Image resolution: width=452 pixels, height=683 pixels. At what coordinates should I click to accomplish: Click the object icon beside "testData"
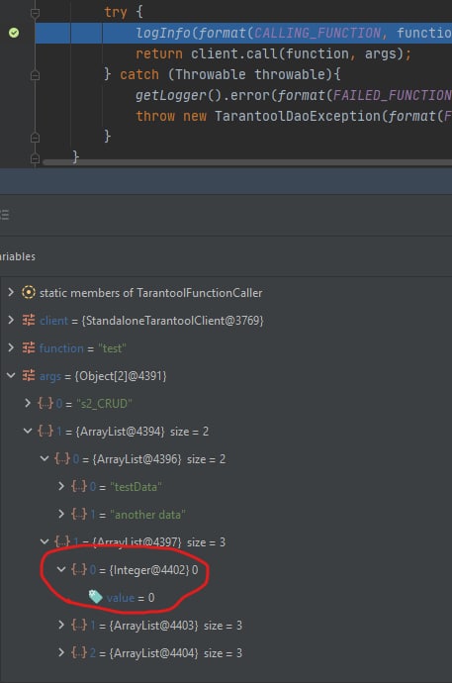(x=79, y=487)
